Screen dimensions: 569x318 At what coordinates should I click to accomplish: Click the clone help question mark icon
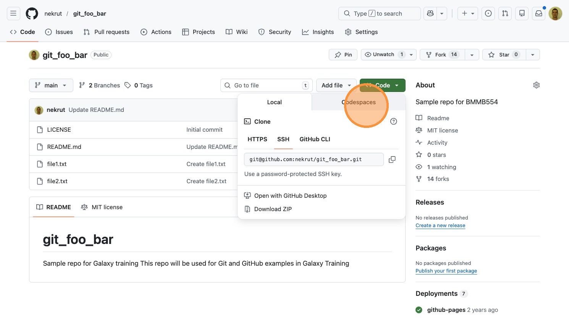click(x=393, y=121)
